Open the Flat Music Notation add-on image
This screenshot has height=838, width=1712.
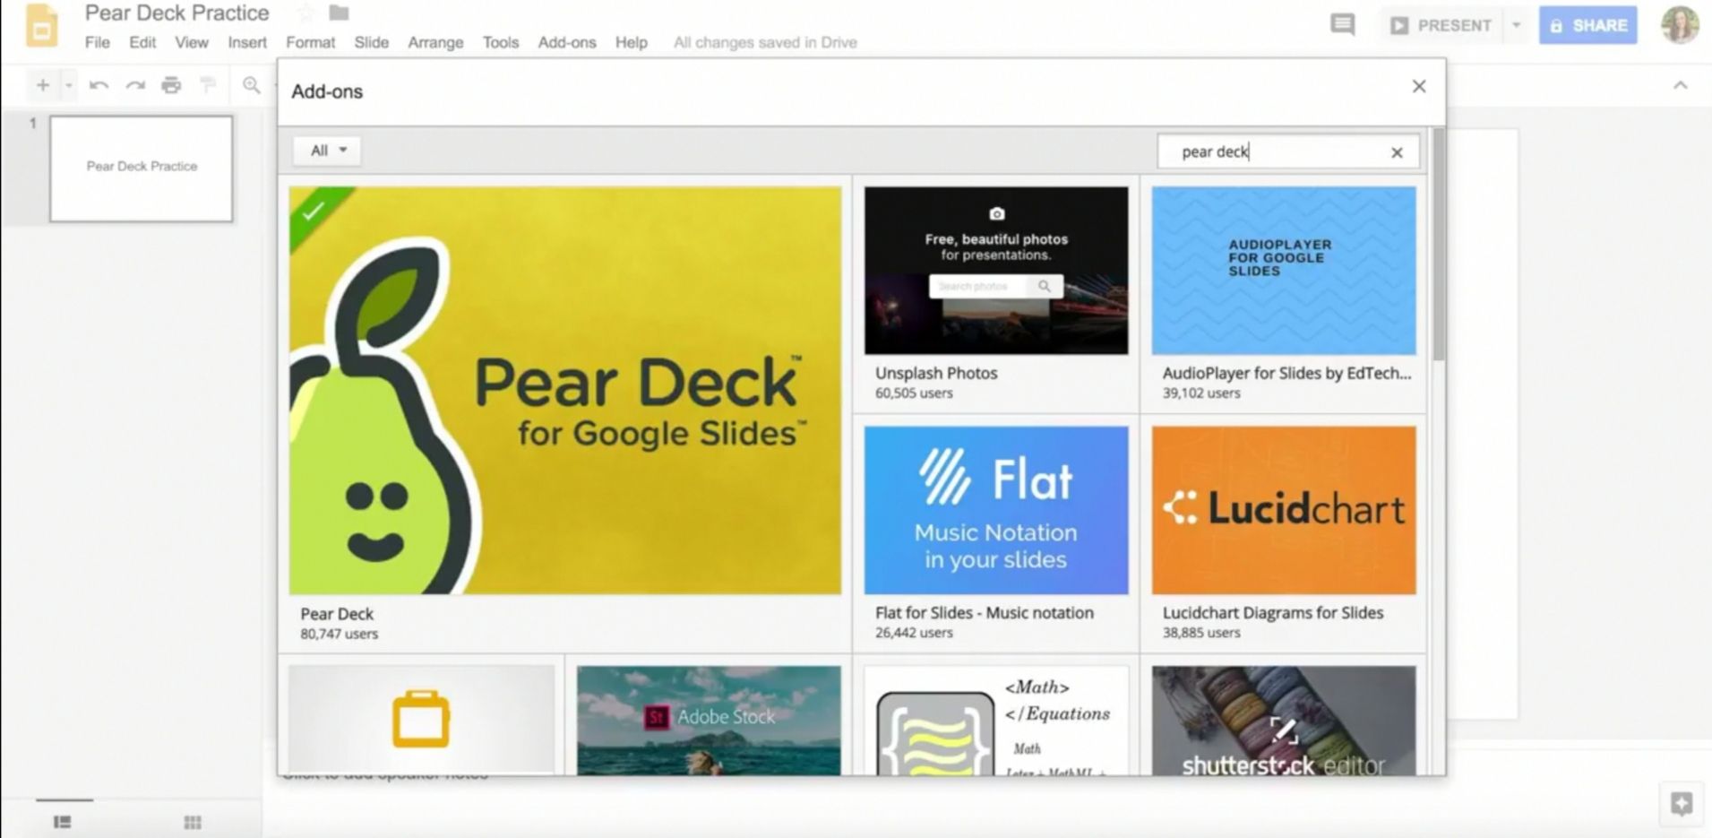coord(996,510)
